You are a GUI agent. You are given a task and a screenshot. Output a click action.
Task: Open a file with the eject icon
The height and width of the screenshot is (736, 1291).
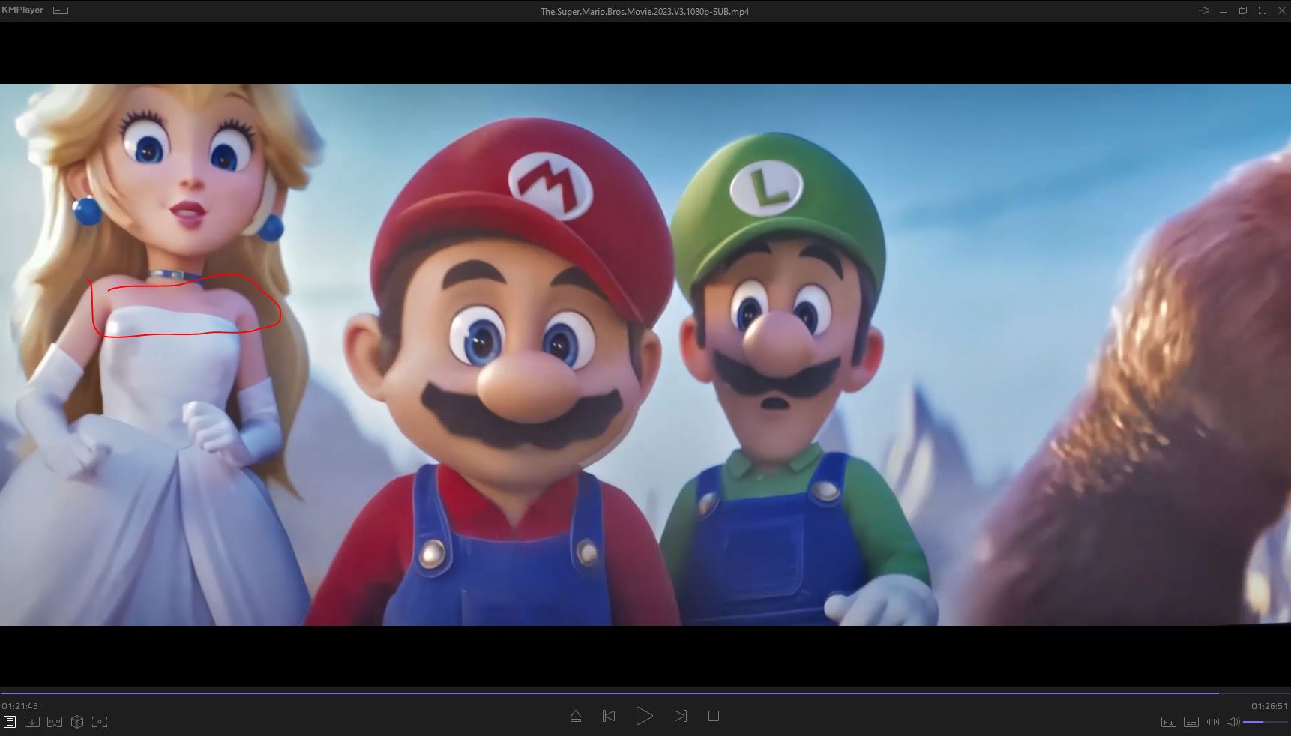tap(576, 716)
